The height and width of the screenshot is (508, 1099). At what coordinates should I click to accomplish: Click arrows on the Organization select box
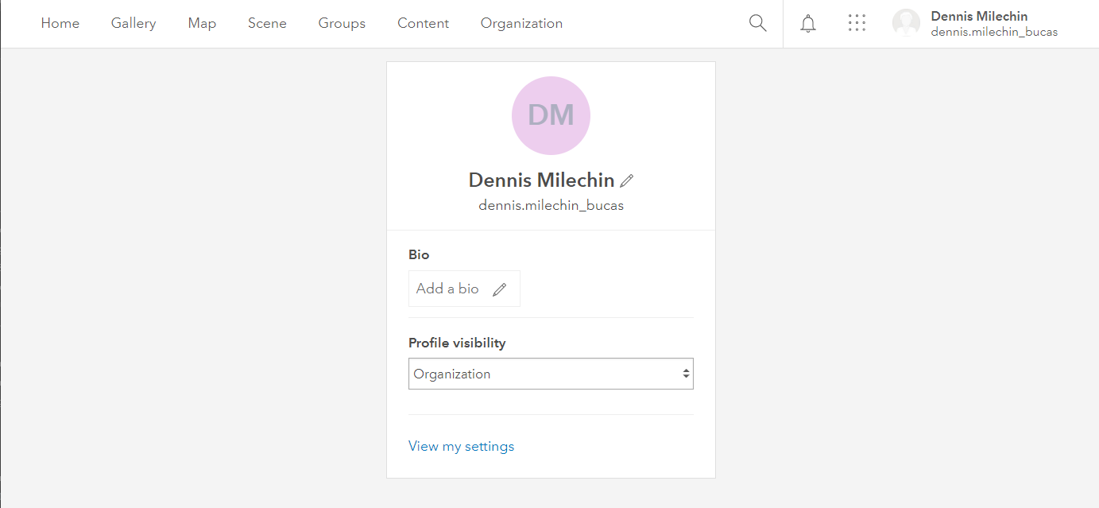[x=686, y=374]
